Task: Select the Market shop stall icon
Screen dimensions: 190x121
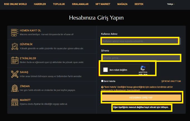Action: tap(15, 102)
